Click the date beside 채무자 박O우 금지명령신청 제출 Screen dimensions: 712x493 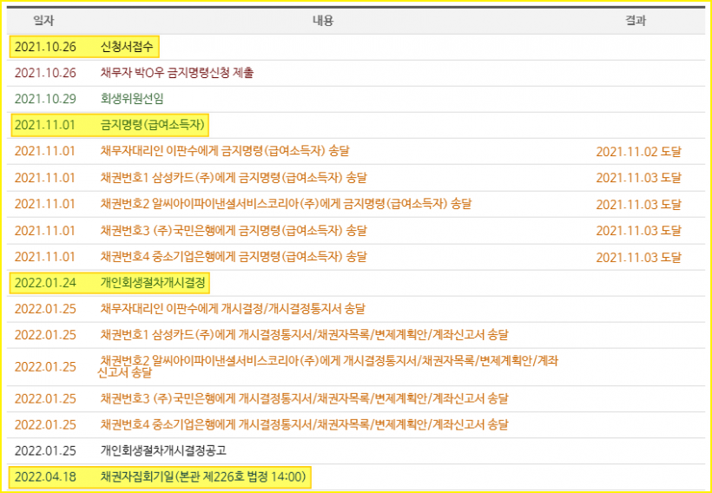[45, 73]
